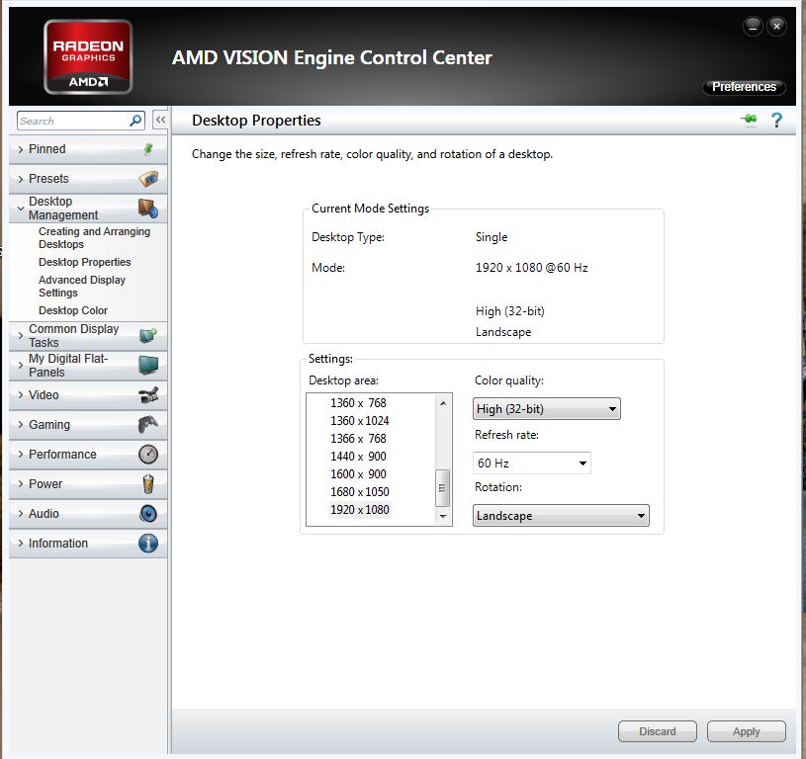Screen dimensions: 806x759
Task: Pin this page using the green pushpin icon
Action: [750, 120]
